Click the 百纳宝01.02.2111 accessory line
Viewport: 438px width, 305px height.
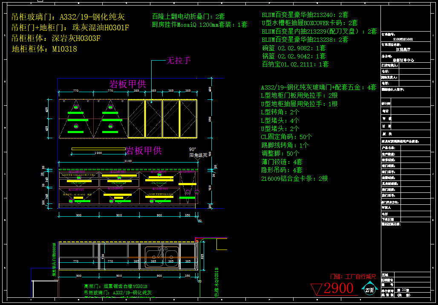(295, 64)
